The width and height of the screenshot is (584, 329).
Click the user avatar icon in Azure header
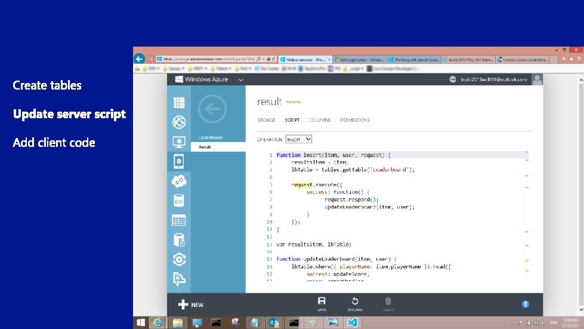pos(537,79)
